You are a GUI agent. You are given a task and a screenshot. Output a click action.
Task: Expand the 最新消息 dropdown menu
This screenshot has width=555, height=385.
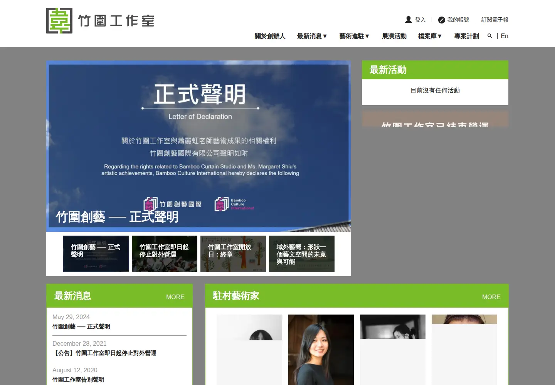tap(312, 36)
